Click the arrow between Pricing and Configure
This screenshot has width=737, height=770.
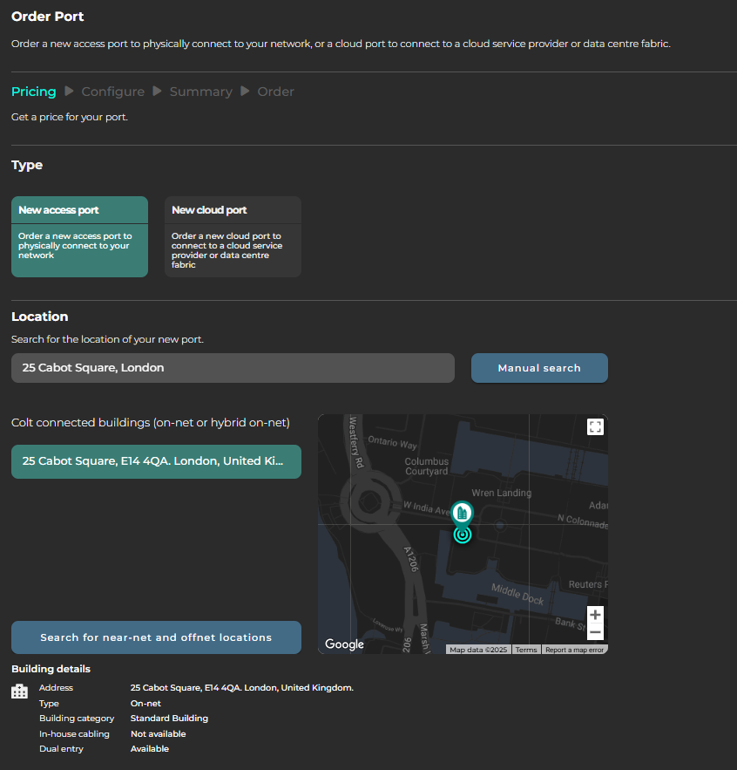tap(70, 92)
